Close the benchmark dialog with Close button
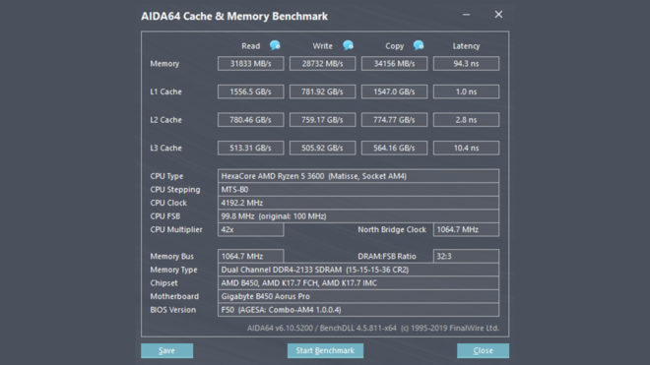Image resolution: width=650 pixels, height=365 pixels. pyautogui.click(x=483, y=350)
